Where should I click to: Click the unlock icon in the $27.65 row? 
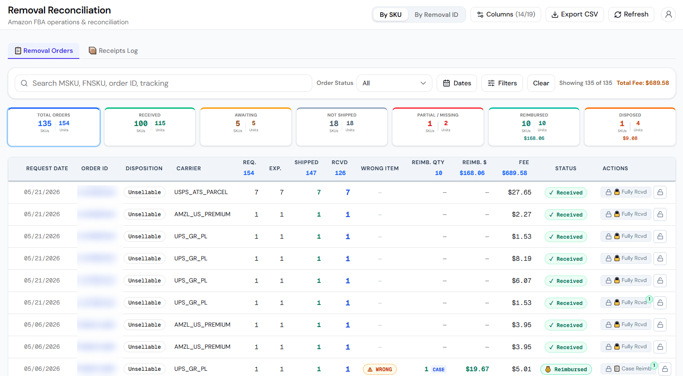pyautogui.click(x=660, y=192)
